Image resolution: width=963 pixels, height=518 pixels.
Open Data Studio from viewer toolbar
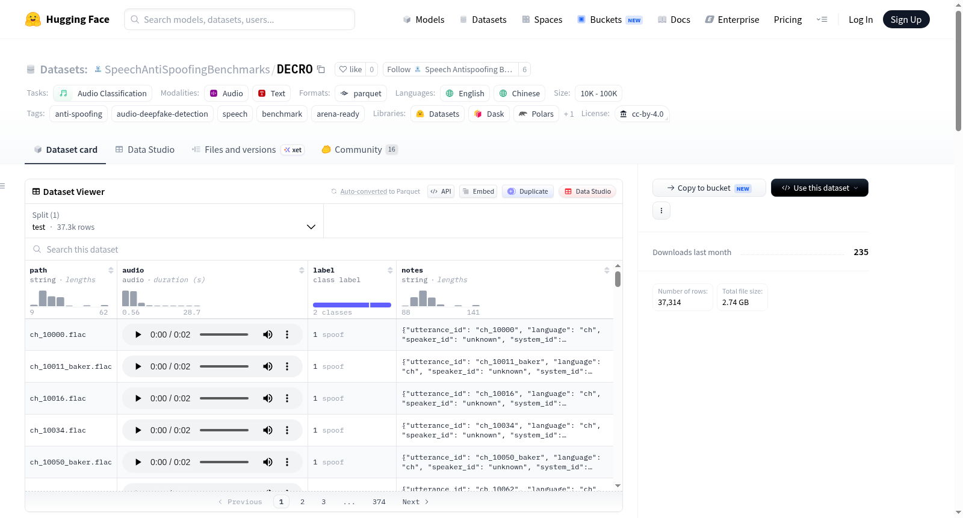(587, 191)
